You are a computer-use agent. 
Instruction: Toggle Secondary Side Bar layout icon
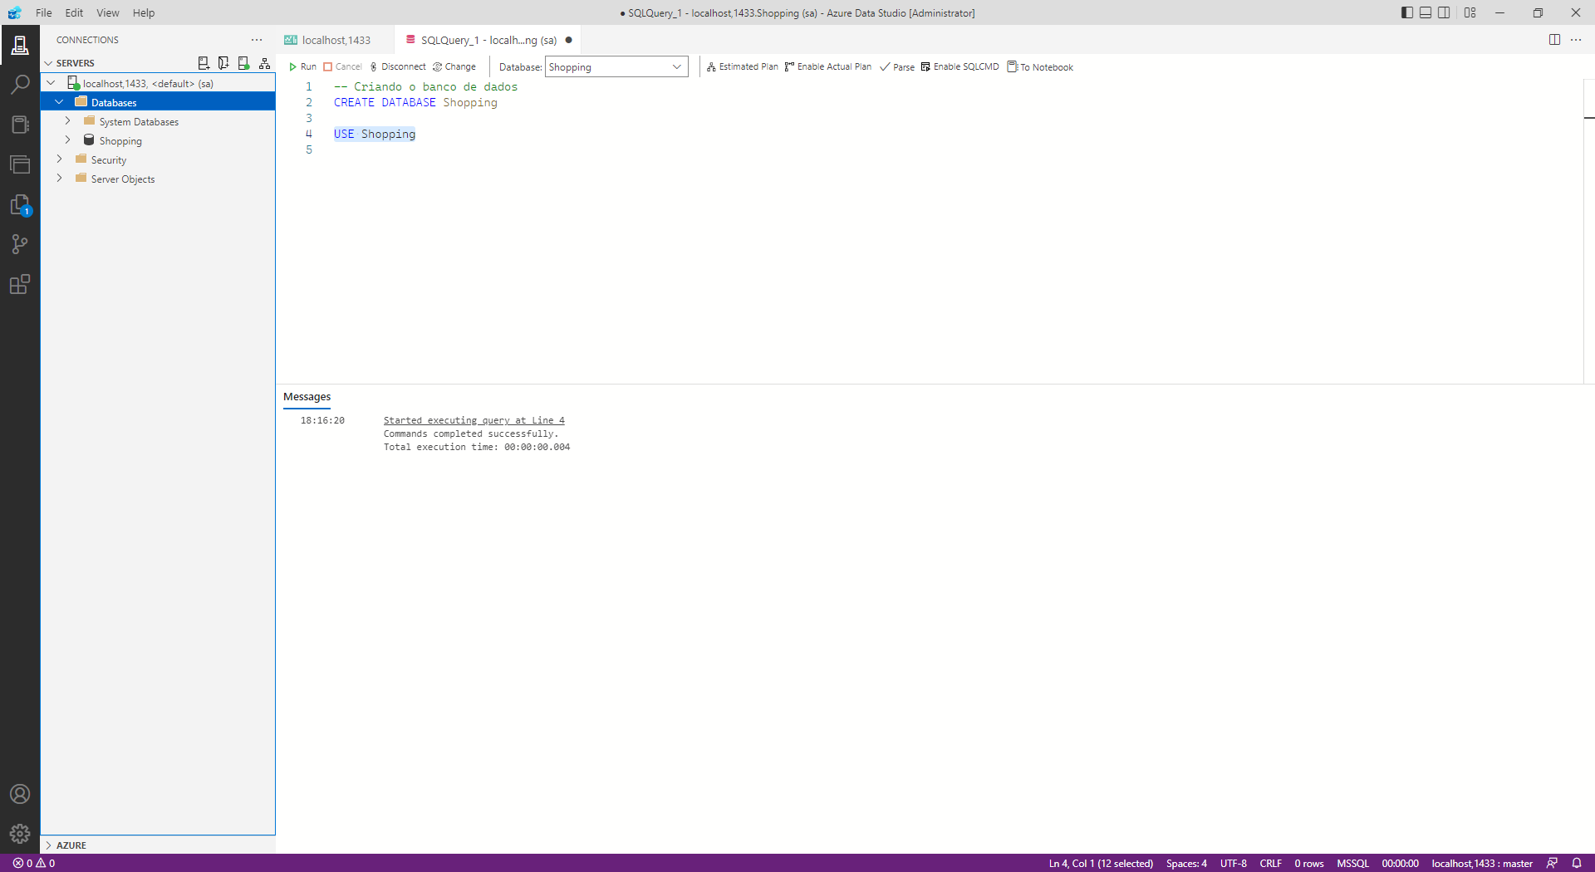tap(1445, 12)
